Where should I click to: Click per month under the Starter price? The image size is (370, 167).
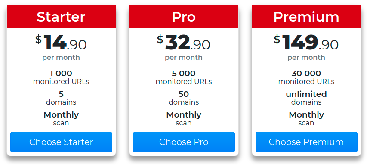coord(61,58)
